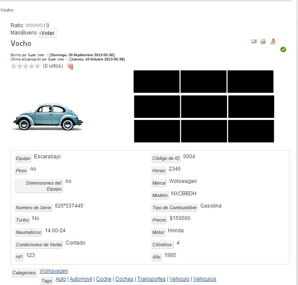Click the Condiciones de Venta label
298x285 pixels.
(39, 245)
